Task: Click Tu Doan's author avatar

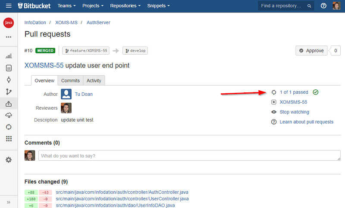Action: (66, 94)
